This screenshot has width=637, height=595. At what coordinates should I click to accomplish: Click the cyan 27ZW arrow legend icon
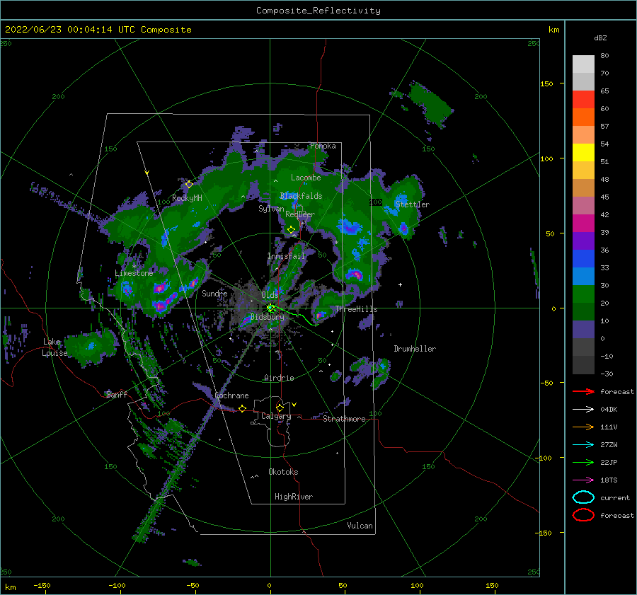(x=583, y=445)
